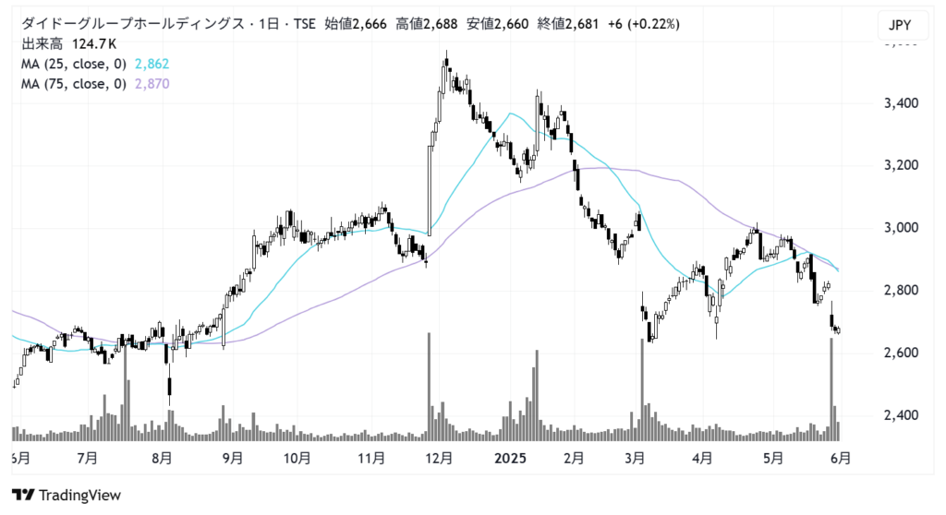
Task: Click the 7月 time axis label
Action: (88, 459)
